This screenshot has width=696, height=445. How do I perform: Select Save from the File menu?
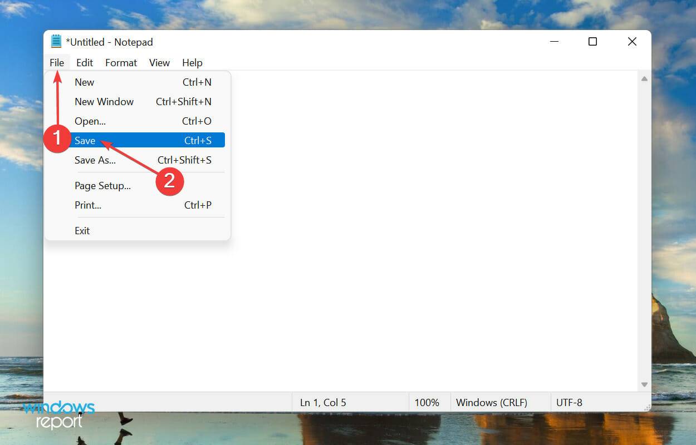pos(85,140)
